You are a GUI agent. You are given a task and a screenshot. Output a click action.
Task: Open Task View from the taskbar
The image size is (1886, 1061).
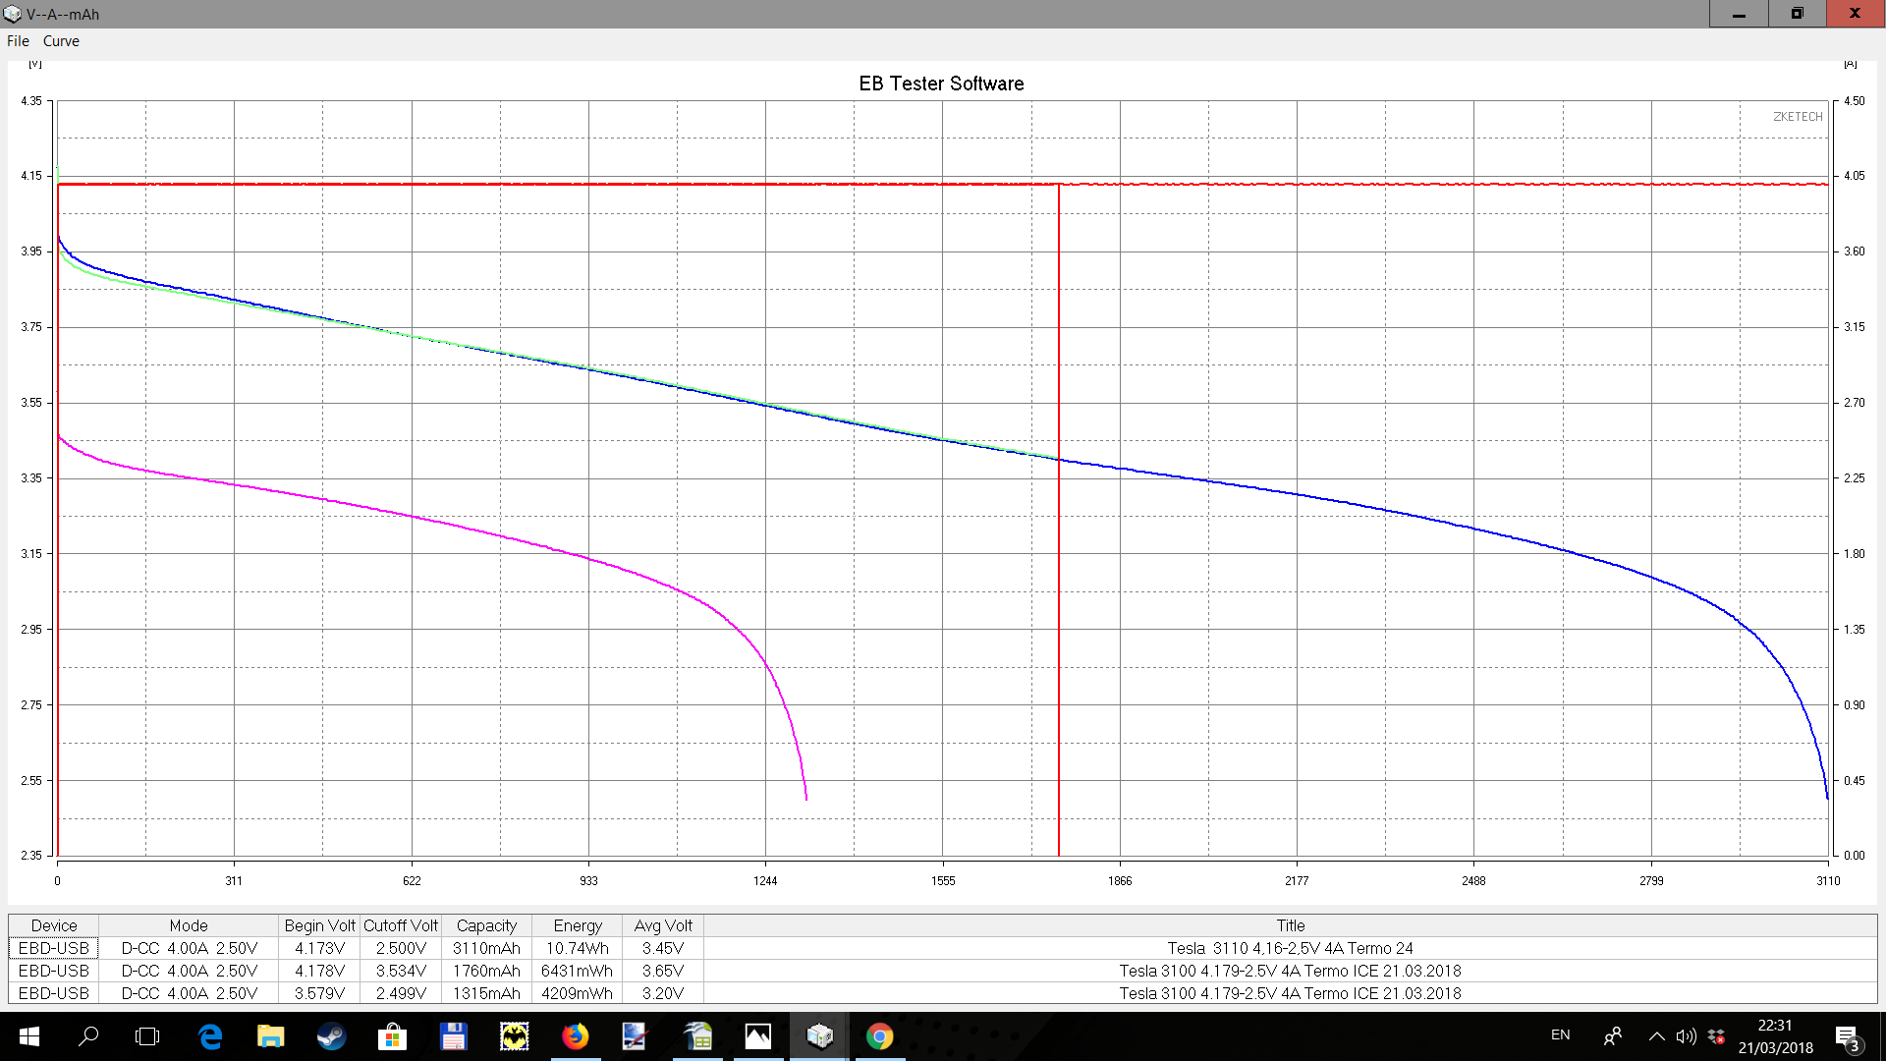coord(147,1036)
